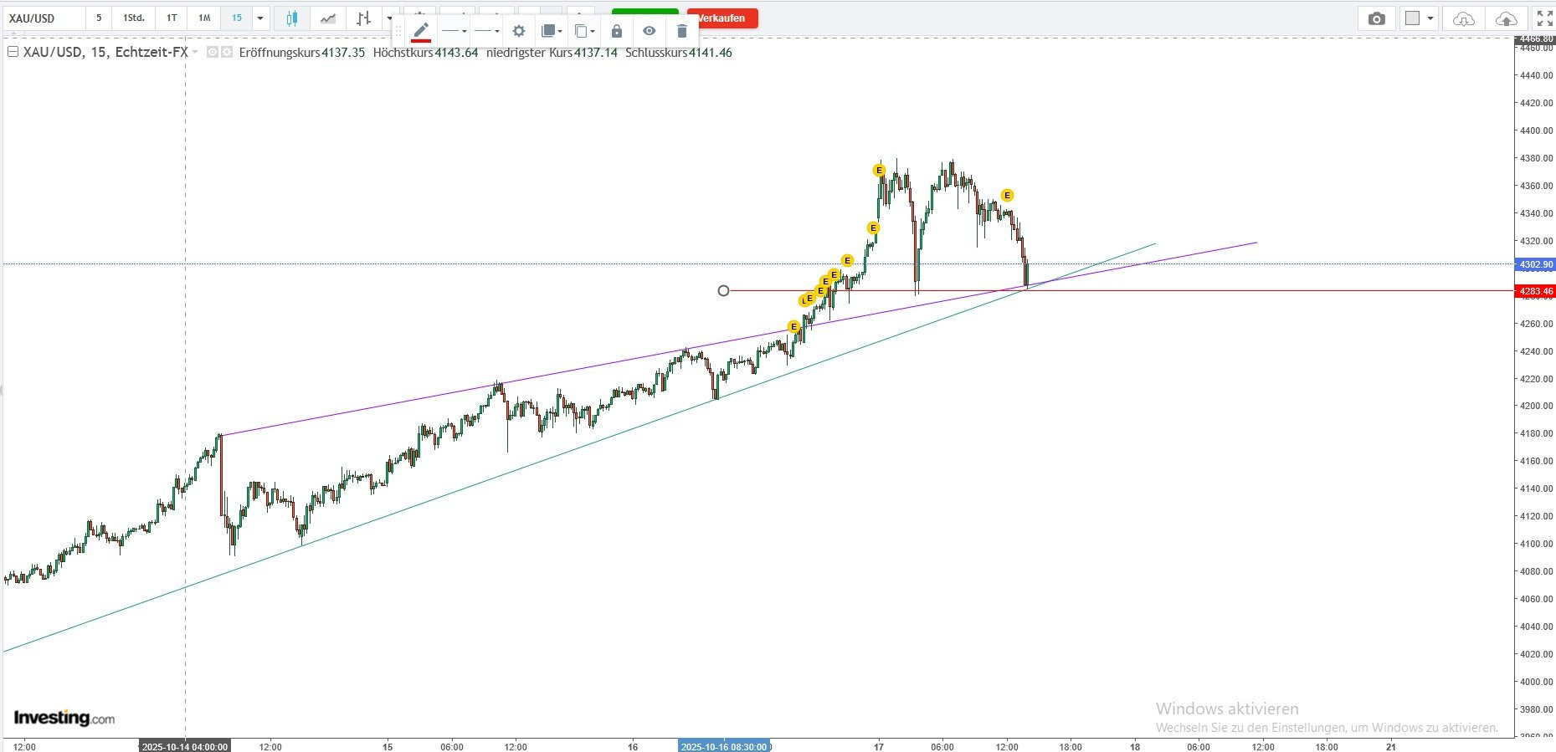This screenshot has height=752, width=1556.
Task: Open the first line style dropdown
Action: point(454,31)
